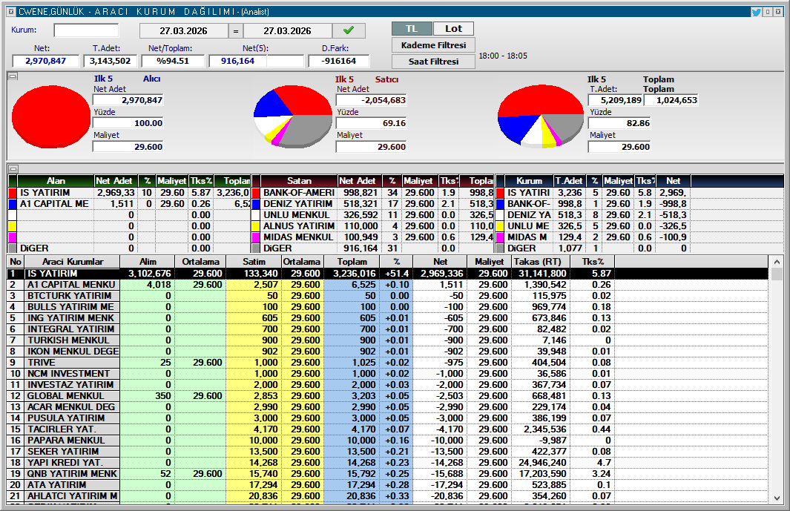Click the Satan table header
Image resolution: width=790 pixels, height=511 pixels.
(299, 181)
